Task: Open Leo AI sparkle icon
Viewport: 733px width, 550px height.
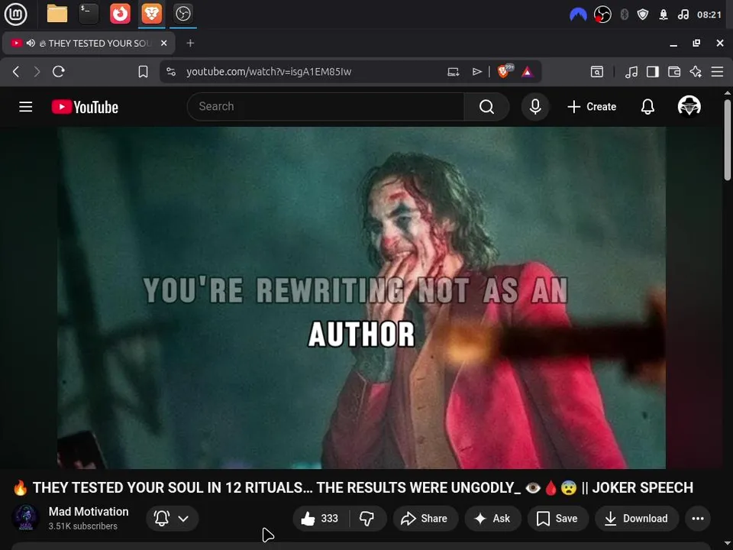Action: pos(696,72)
